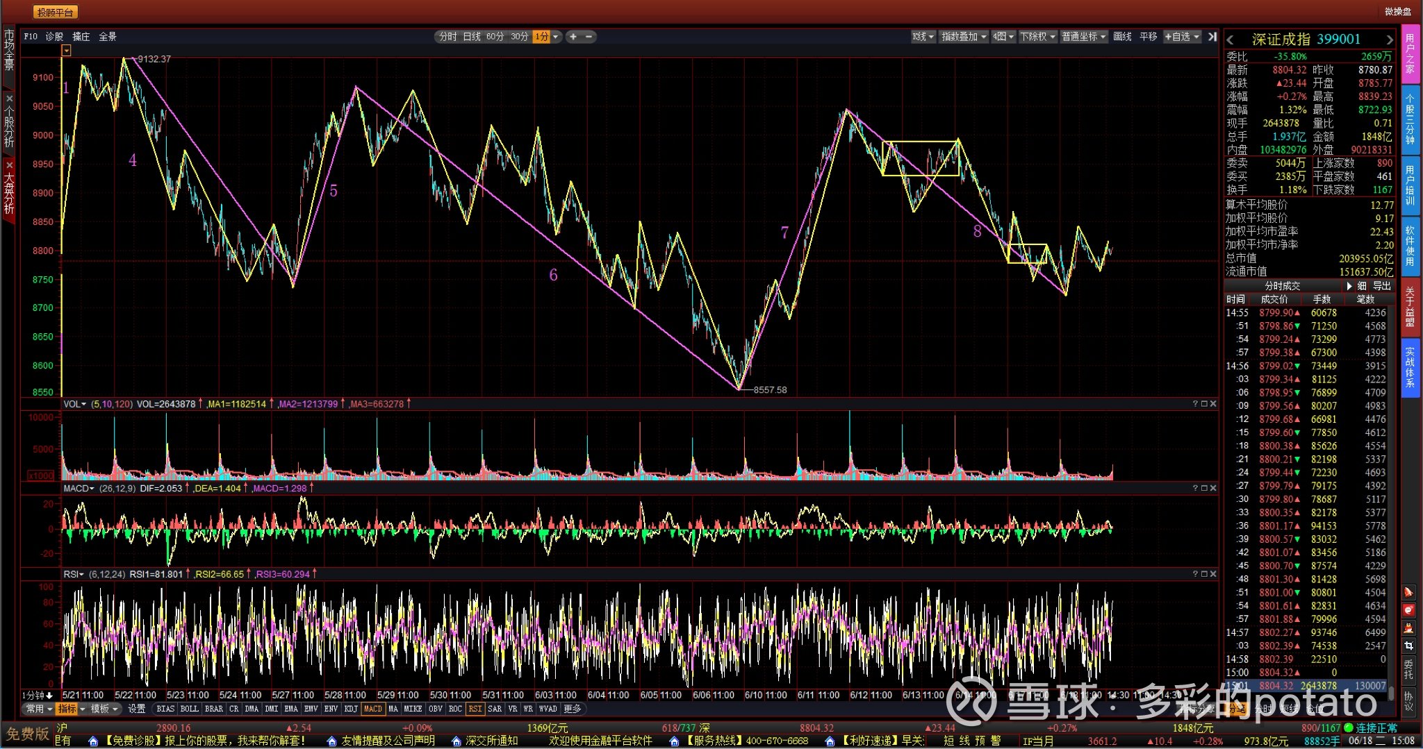This screenshot has width=1423, height=749.
Task: Close the VOL indicator panel
Action: tap(1213, 403)
